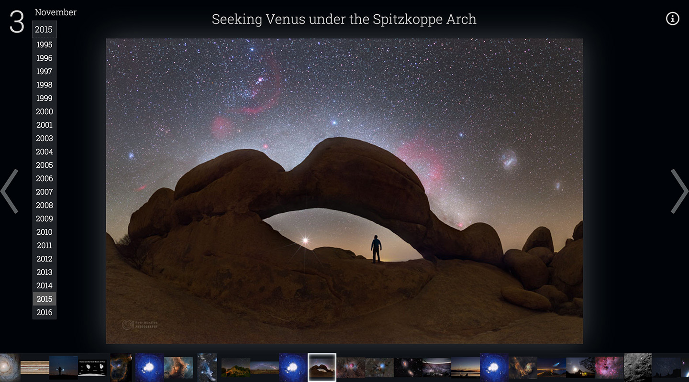
Task: Pick 2008 from the year options
Action: pyautogui.click(x=44, y=205)
